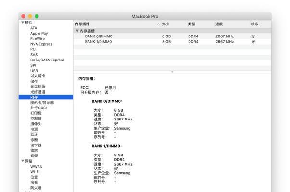
Task: Open FireWire hardware entry
Action: tap(38, 39)
